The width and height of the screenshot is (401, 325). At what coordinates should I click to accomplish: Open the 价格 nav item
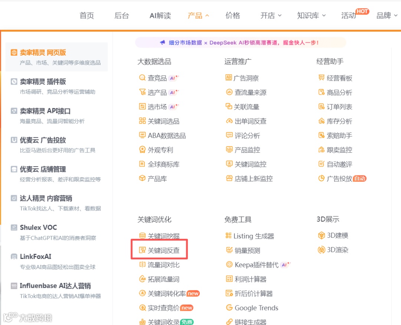[x=233, y=16]
